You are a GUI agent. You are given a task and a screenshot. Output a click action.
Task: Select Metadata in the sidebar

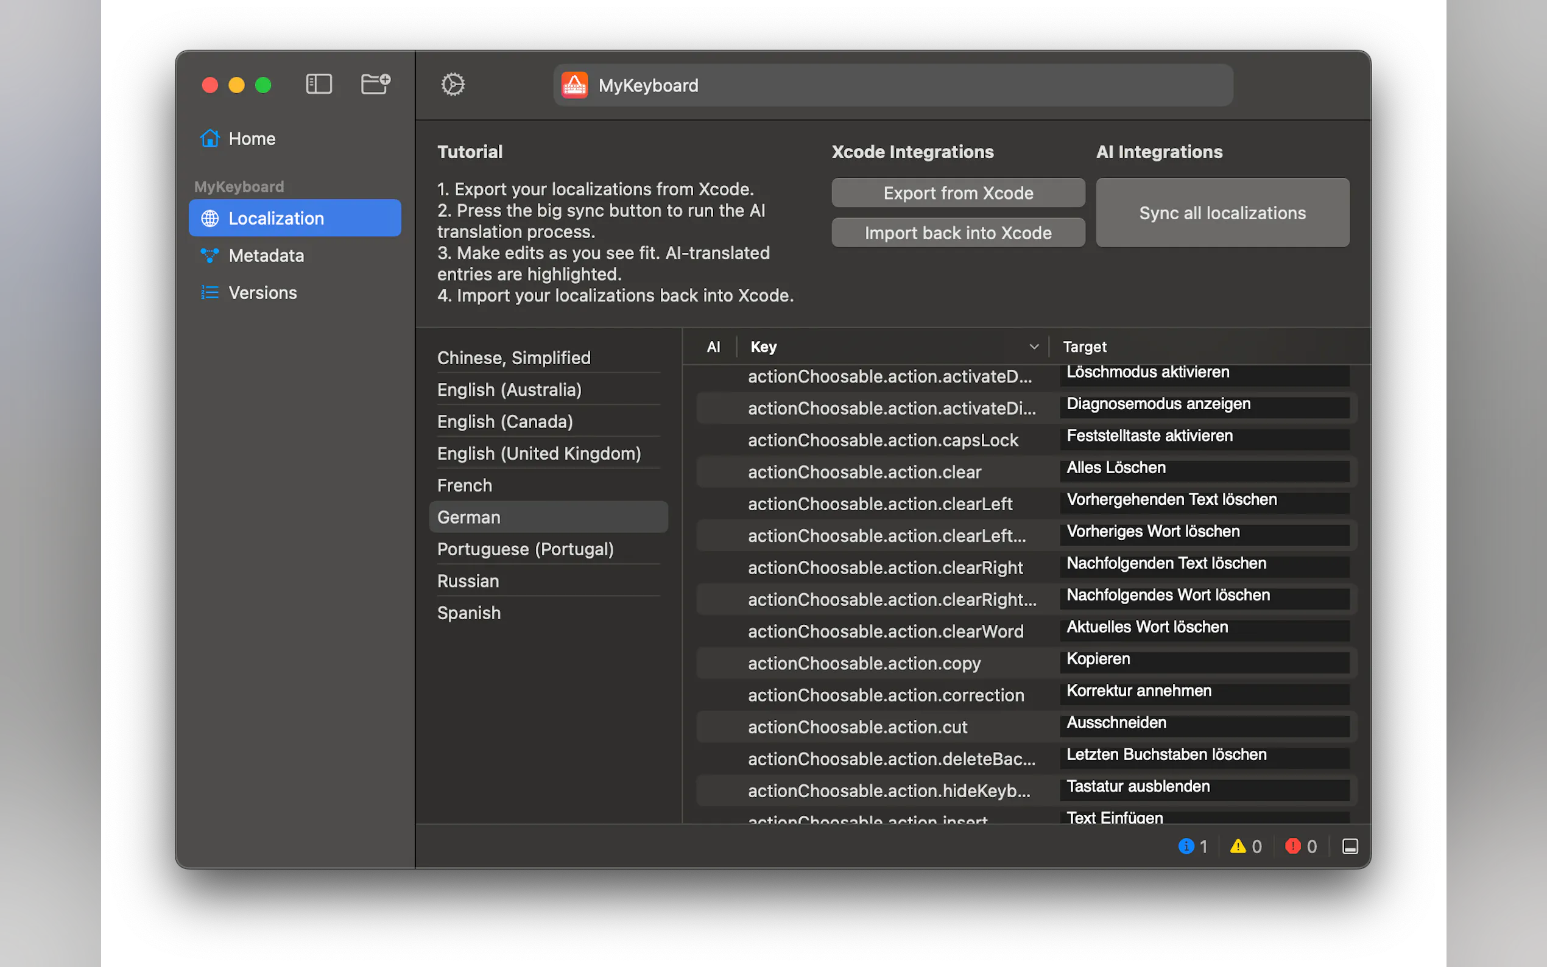click(266, 256)
